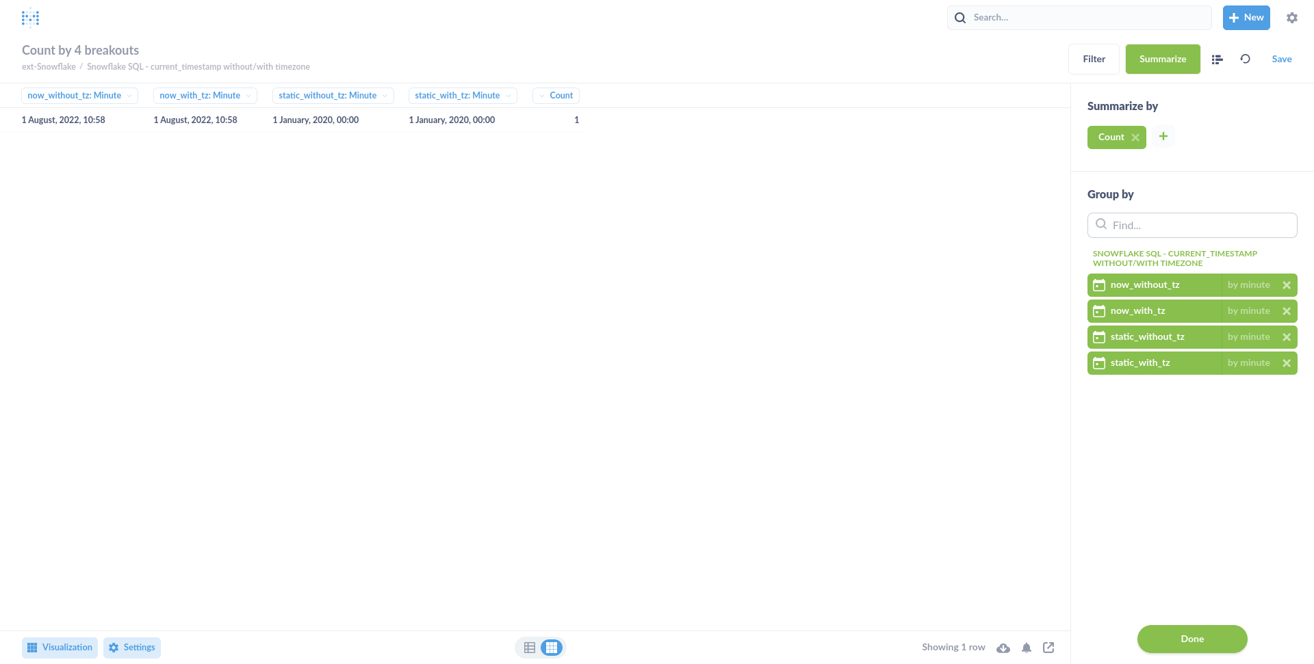Save the current question
The width and height of the screenshot is (1314, 664).
click(x=1282, y=59)
